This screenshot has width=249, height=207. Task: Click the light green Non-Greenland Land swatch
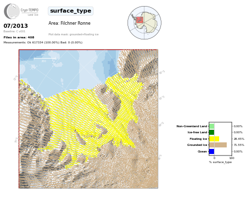[x=212, y=126]
